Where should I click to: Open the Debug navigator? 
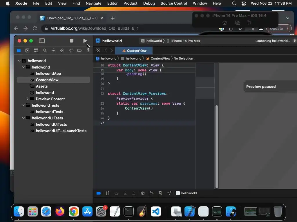pos(71,50)
